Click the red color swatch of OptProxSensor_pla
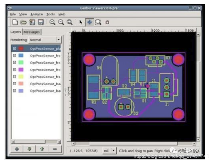212x162 pixels. click(x=21, y=48)
